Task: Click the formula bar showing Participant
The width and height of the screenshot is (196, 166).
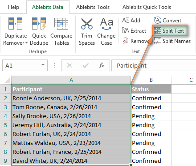Action: click(154, 65)
